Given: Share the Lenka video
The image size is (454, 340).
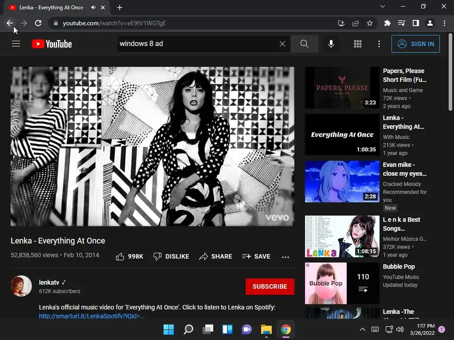Looking at the screenshot, I should tap(216, 256).
